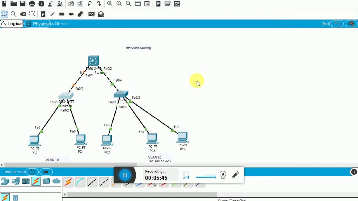This screenshot has height=201, width=358.
Task: Select the Draw Line tool
Action: click(x=52, y=14)
